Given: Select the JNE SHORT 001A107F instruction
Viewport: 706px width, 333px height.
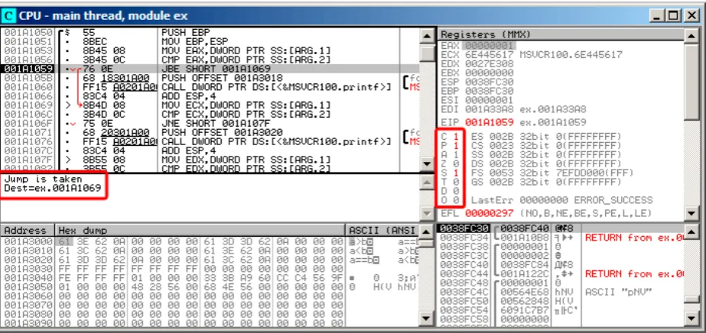Looking at the screenshot, I should (x=216, y=123).
